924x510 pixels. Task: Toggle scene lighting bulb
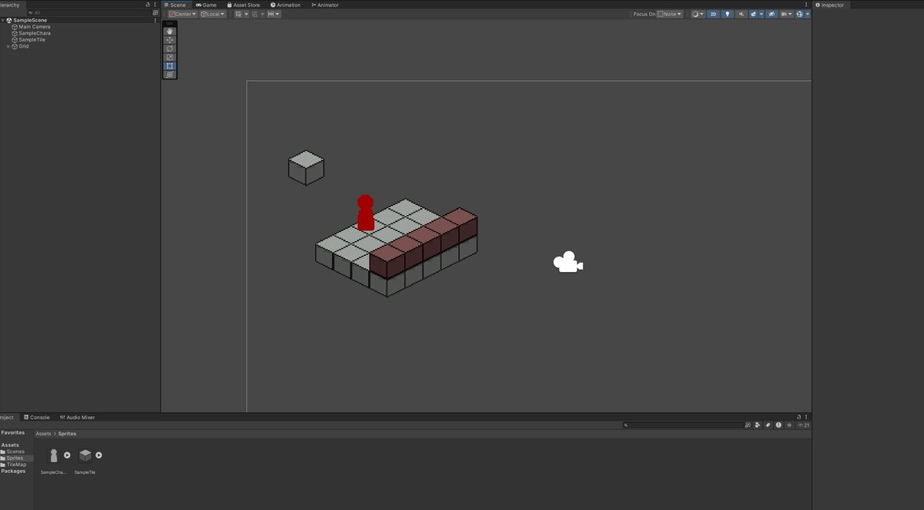coord(728,14)
